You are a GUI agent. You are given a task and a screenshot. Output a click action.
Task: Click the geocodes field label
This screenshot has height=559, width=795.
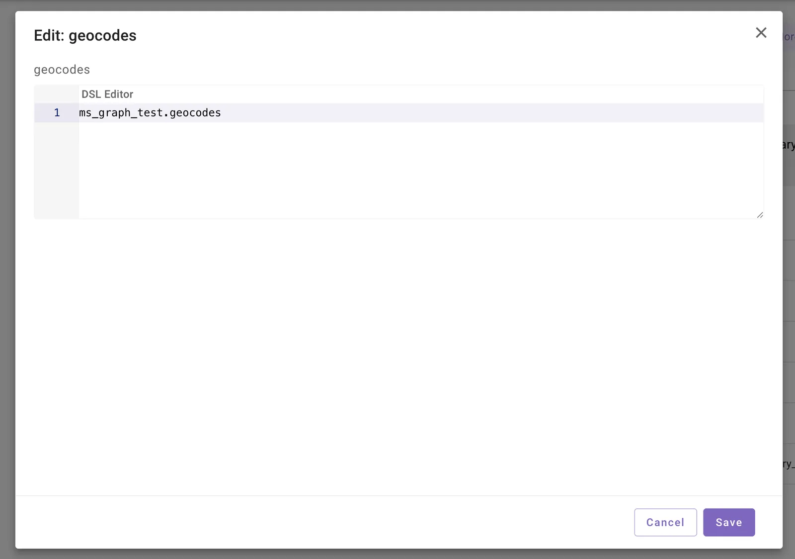[62, 70]
